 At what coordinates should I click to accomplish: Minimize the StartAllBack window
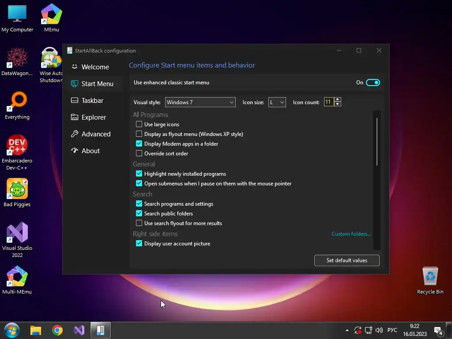pos(339,50)
